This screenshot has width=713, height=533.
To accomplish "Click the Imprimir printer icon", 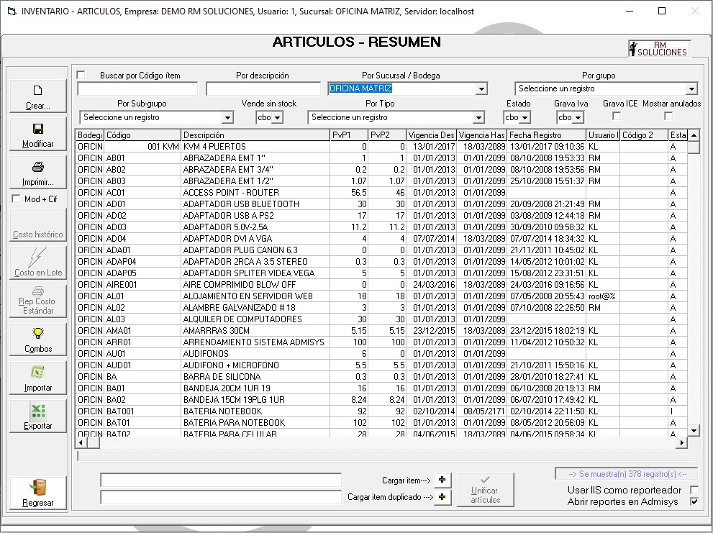I will 38,168.
